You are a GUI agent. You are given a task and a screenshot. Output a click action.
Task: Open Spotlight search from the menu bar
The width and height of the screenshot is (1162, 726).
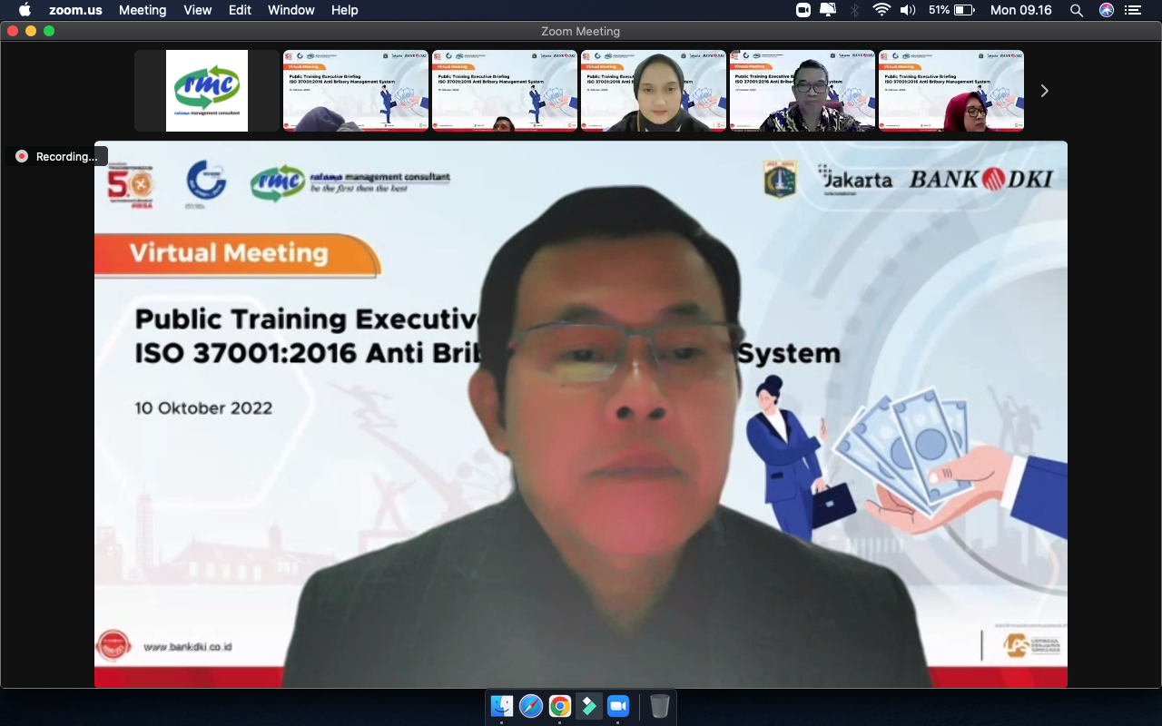(1076, 11)
